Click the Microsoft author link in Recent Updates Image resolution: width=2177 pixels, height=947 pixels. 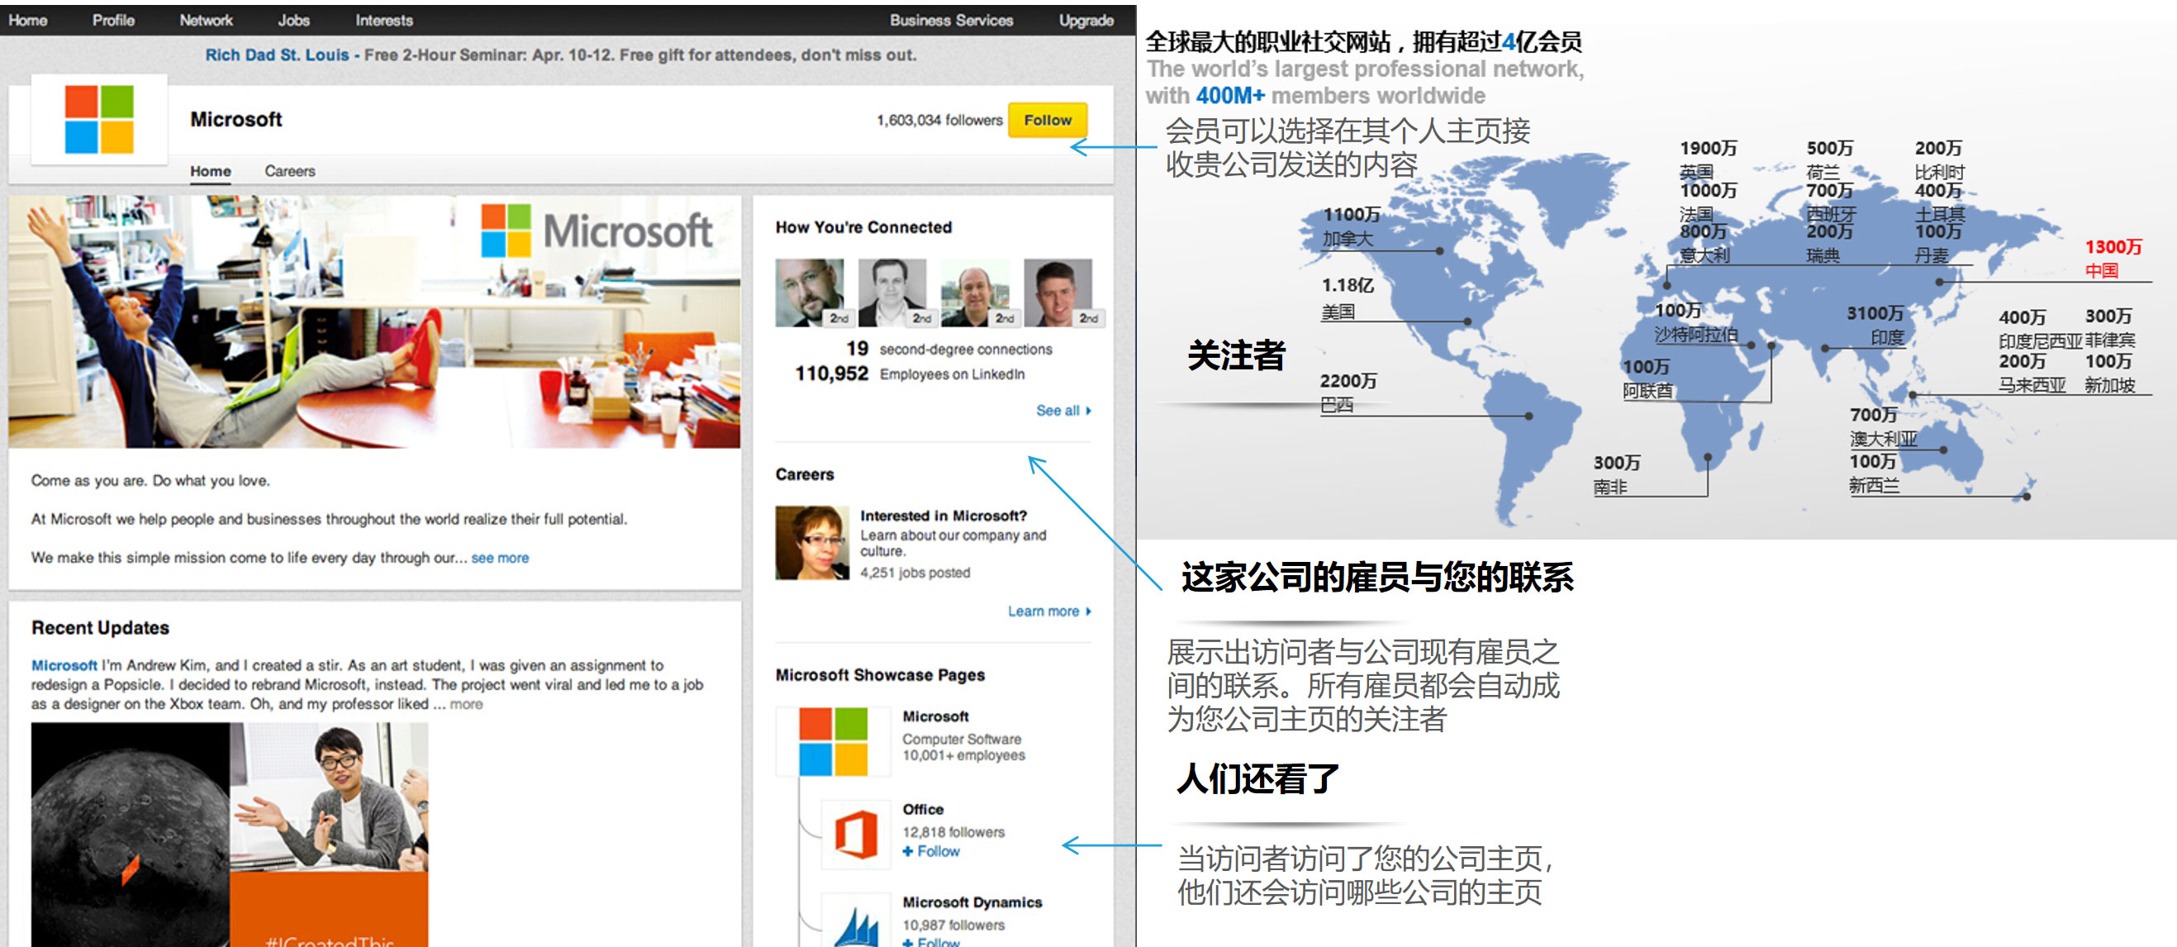[x=64, y=665]
